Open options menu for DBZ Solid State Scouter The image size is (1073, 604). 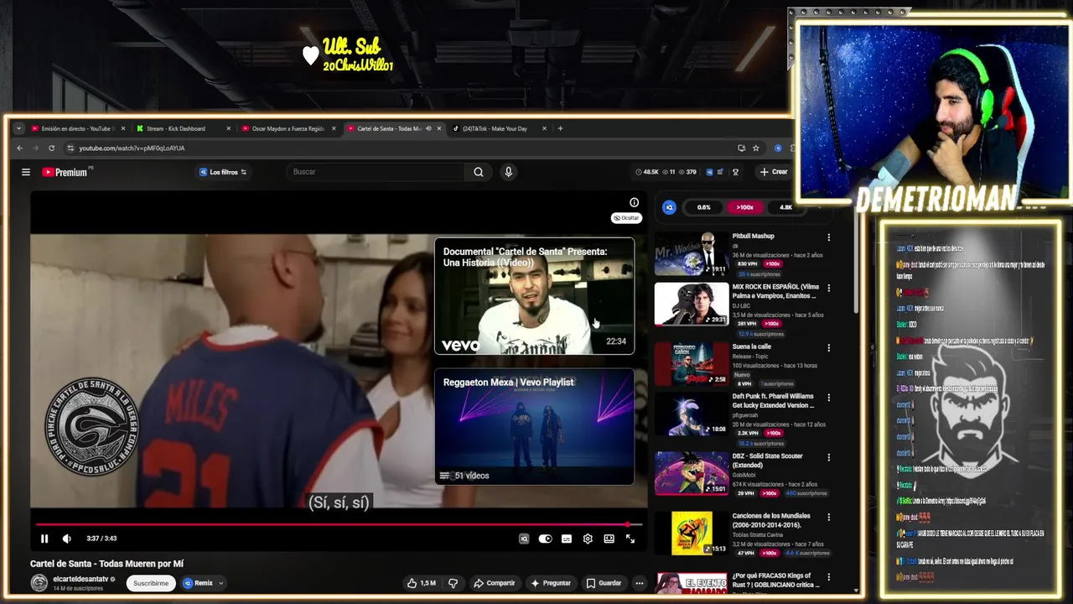point(829,457)
